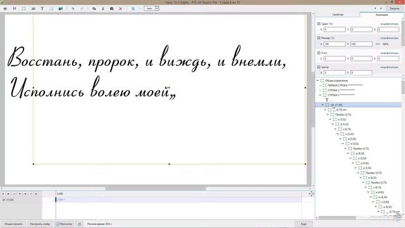
Task: Add a text object with T tool
Action: 42,8
